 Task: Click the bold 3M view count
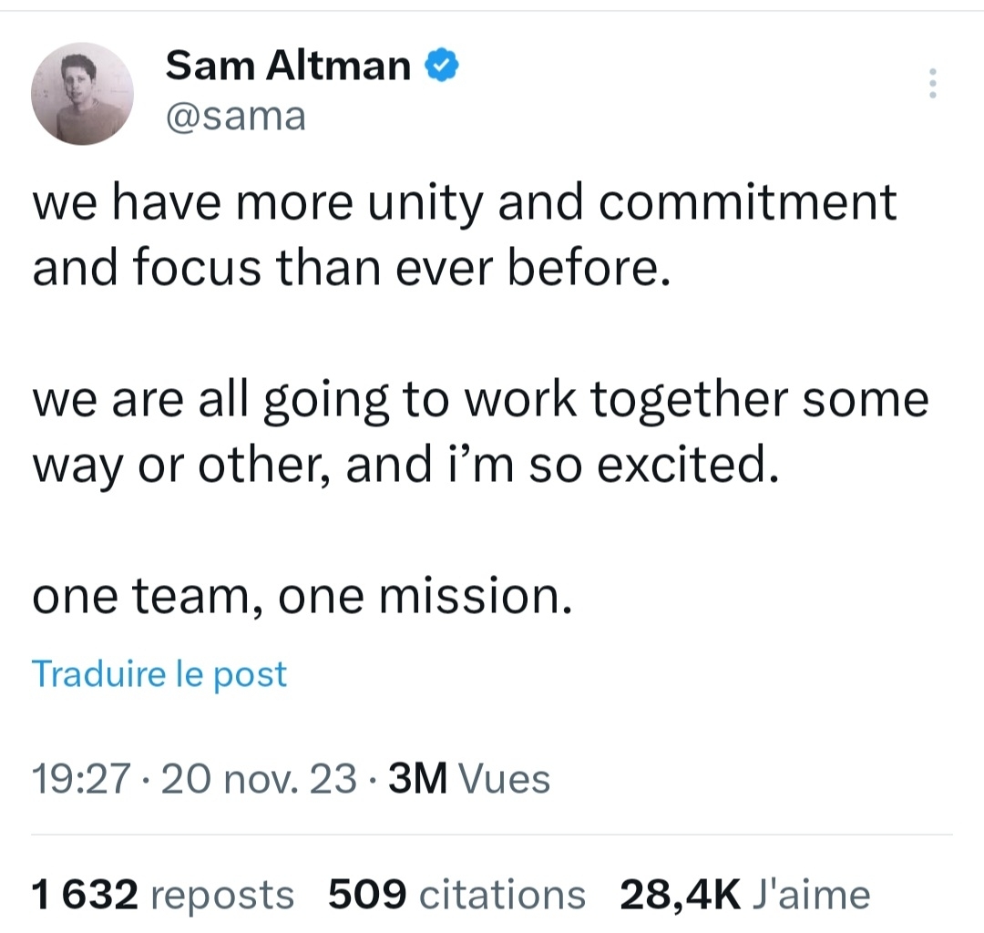coord(417,780)
